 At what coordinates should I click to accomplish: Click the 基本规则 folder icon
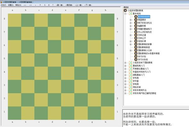click(x=130, y=14)
